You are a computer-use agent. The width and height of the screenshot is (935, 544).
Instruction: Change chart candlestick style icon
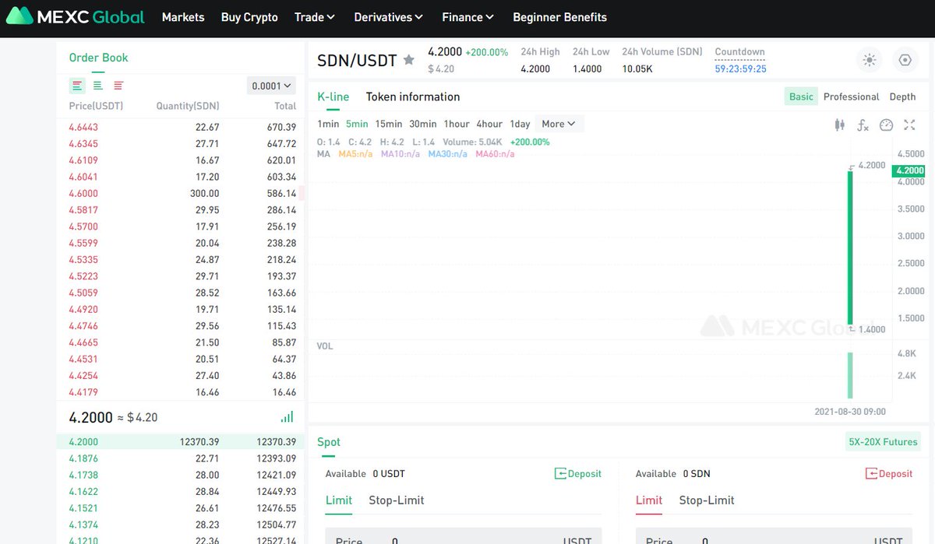point(840,125)
